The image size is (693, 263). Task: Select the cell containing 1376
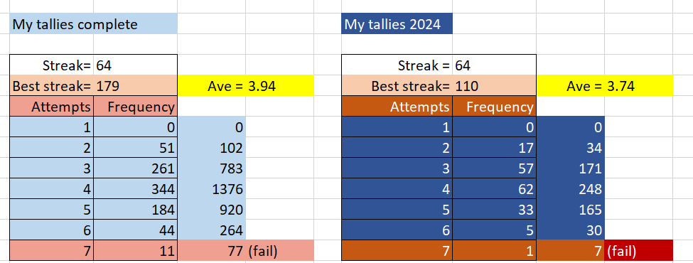(x=212, y=189)
